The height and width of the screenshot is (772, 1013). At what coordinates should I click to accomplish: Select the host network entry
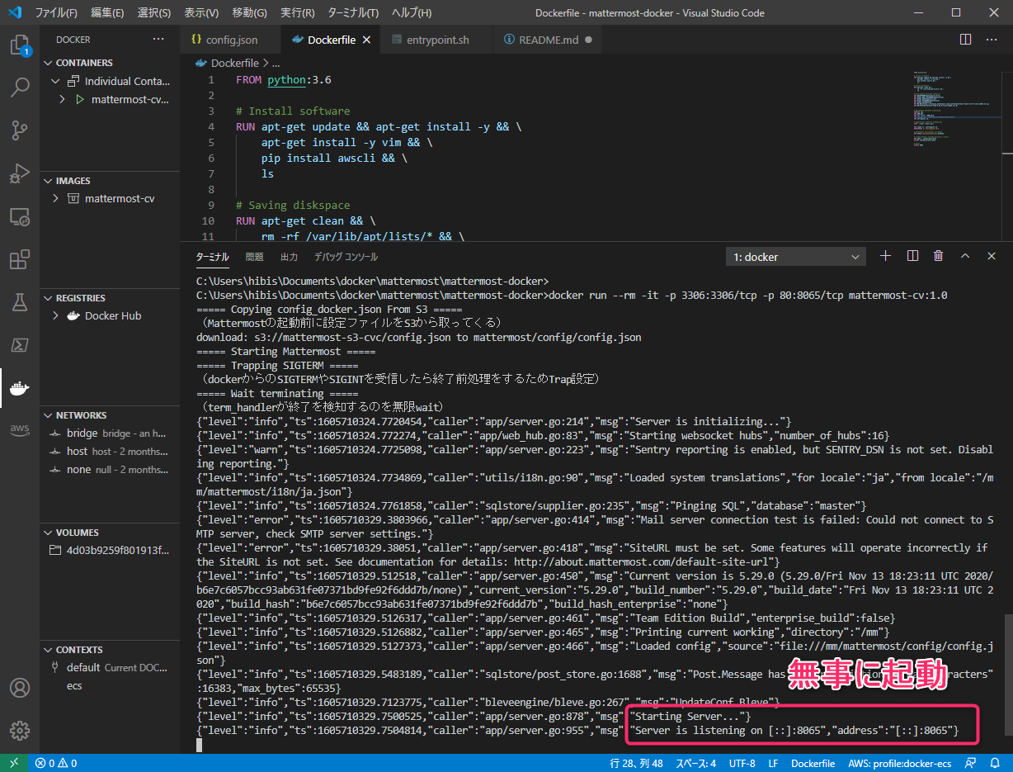110,452
